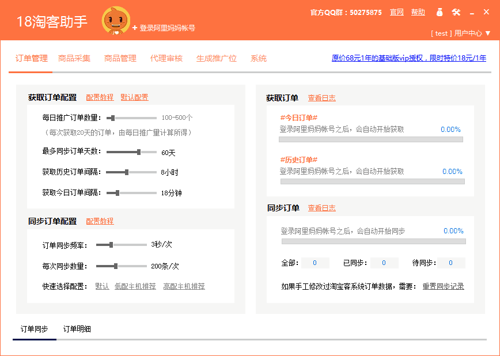Click the 待同步 count field
Viewport: 500px width, 356px height.
click(450, 263)
